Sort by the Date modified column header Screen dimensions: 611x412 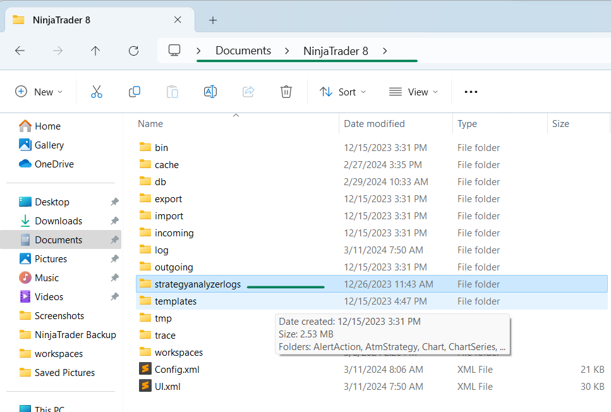click(x=374, y=124)
